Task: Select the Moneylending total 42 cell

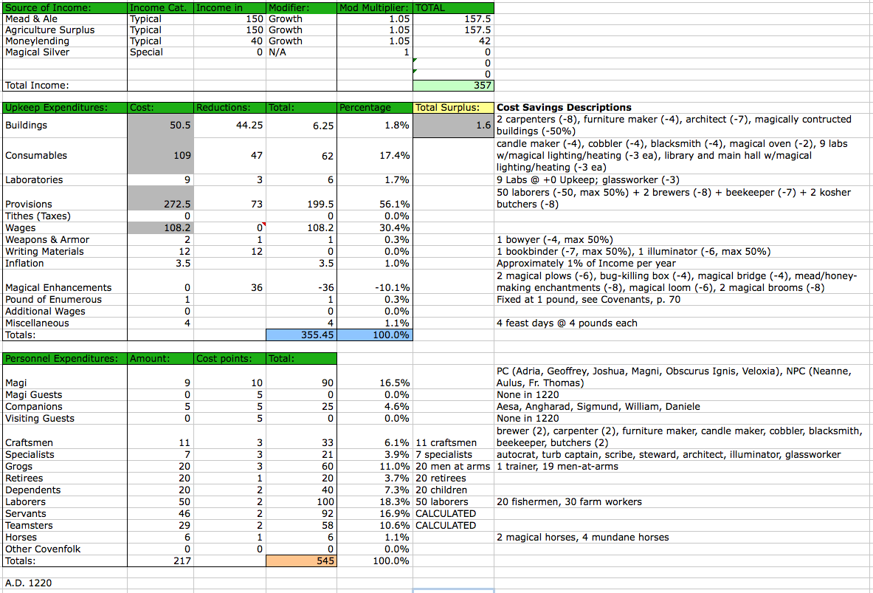Action: [453, 41]
